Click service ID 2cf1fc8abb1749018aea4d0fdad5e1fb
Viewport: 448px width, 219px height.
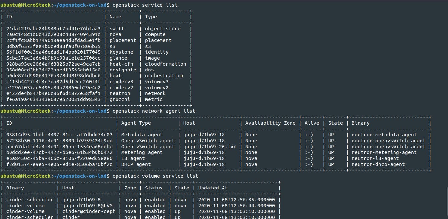(53, 40)
